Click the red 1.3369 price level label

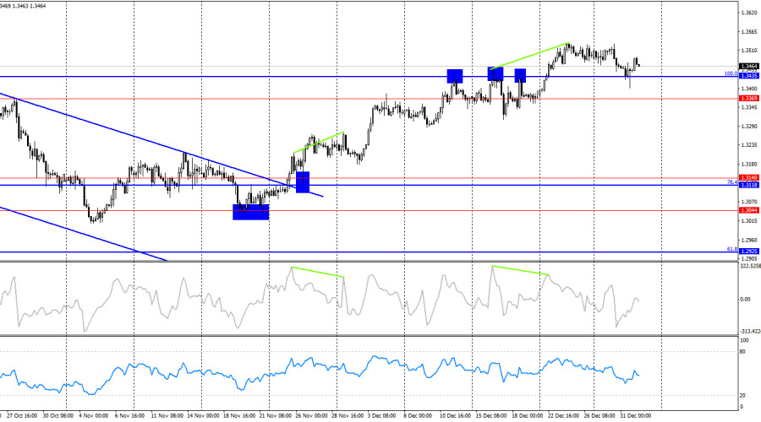[x=748, y=99]
